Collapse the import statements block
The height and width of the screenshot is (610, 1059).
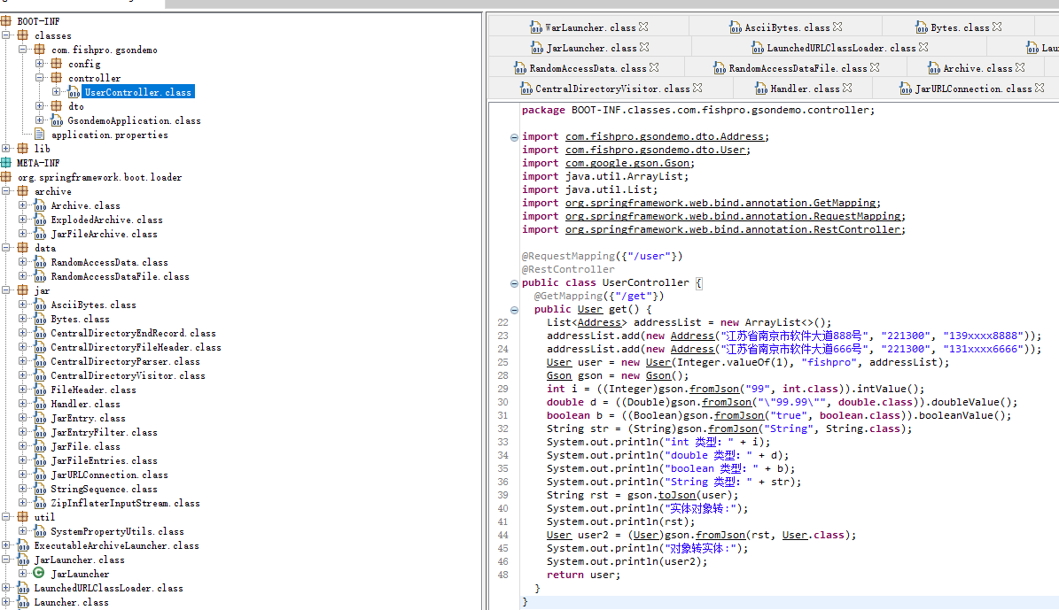(514, 137)
